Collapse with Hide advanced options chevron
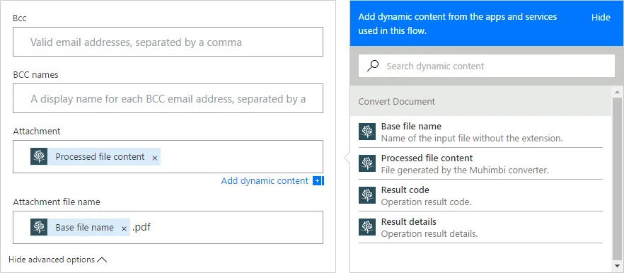The height and width of the screenshot is (273, 624). [x=102, y=260]
